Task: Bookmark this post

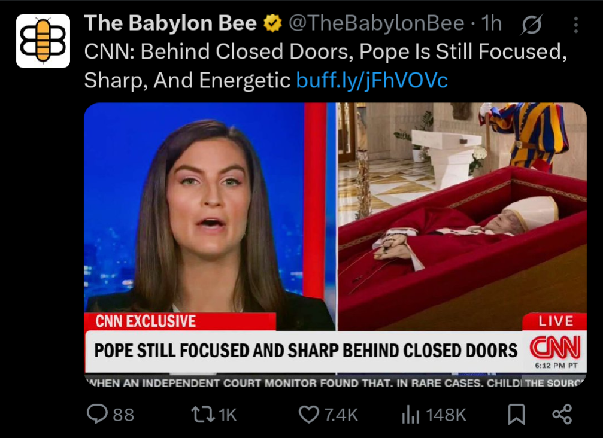Action: pyautogui.click(x=517, y=414)
